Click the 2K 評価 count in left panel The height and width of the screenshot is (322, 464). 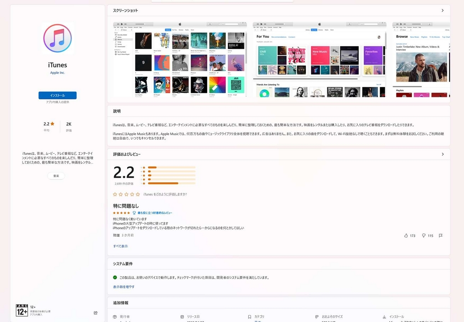coord(69,127)
